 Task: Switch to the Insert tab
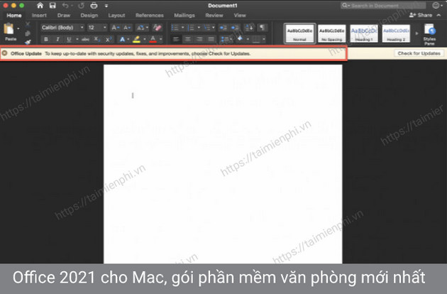point(39,16)
